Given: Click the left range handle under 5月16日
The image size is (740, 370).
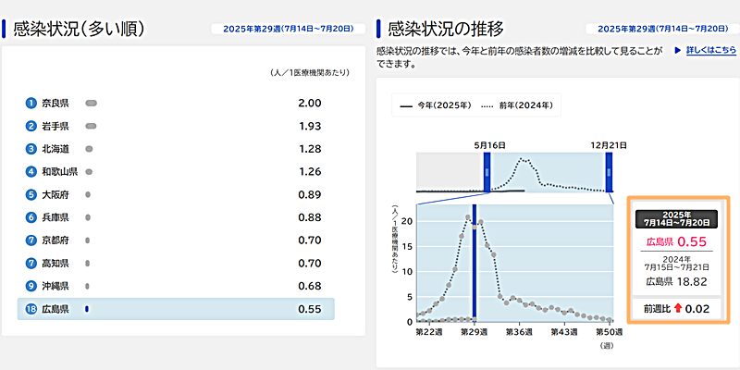Looking at the screenshot, I should tap(487, 172).
